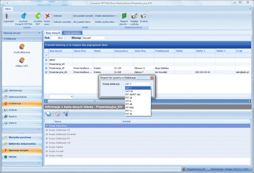Screen dimensions: 254x173
Task: Open the OnLine module
Action: [x=22, y=157]
